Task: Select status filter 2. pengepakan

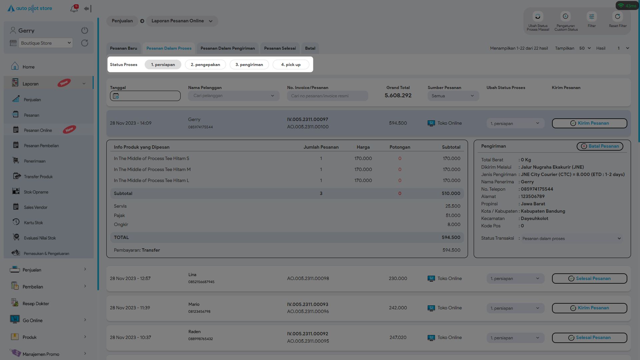Action: tap(205, 65)
